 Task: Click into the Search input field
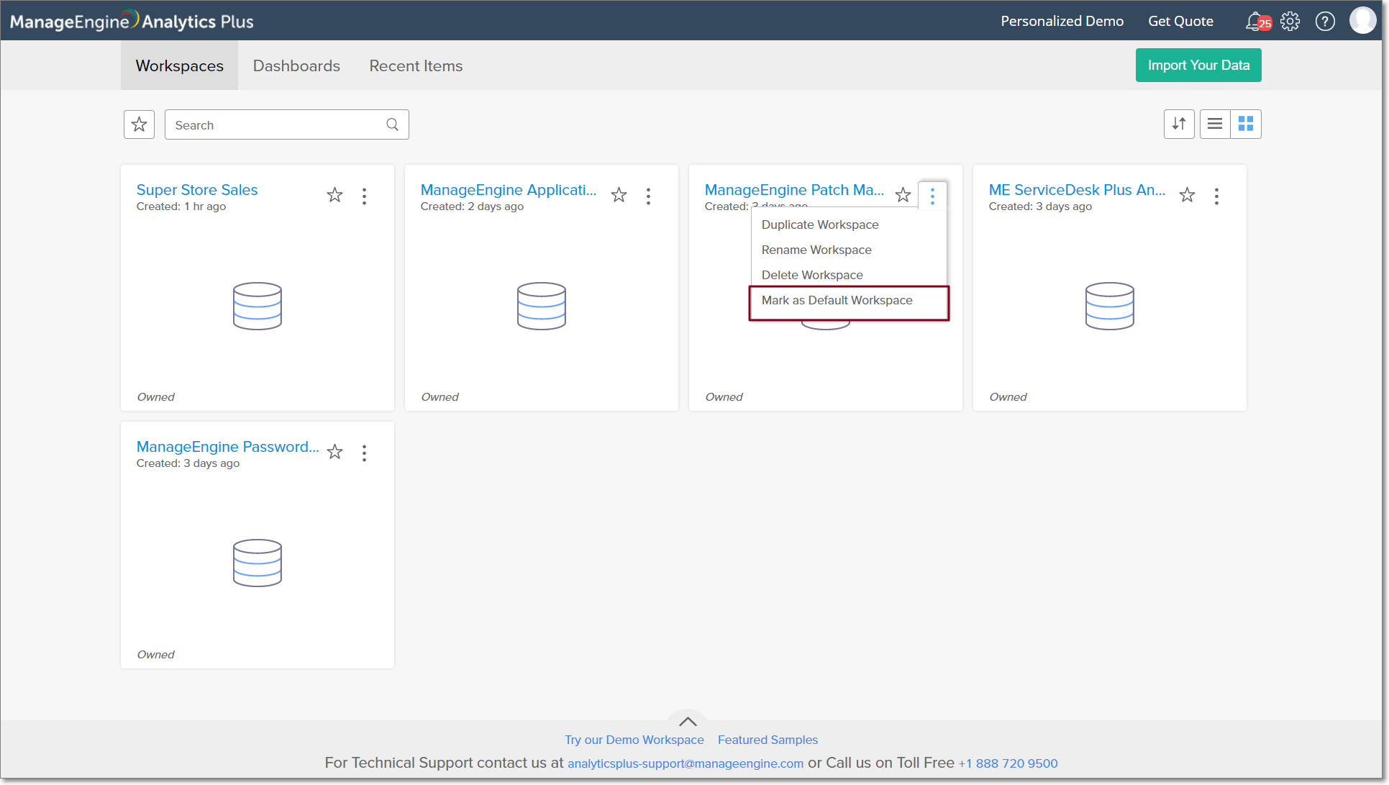[277, 124]
